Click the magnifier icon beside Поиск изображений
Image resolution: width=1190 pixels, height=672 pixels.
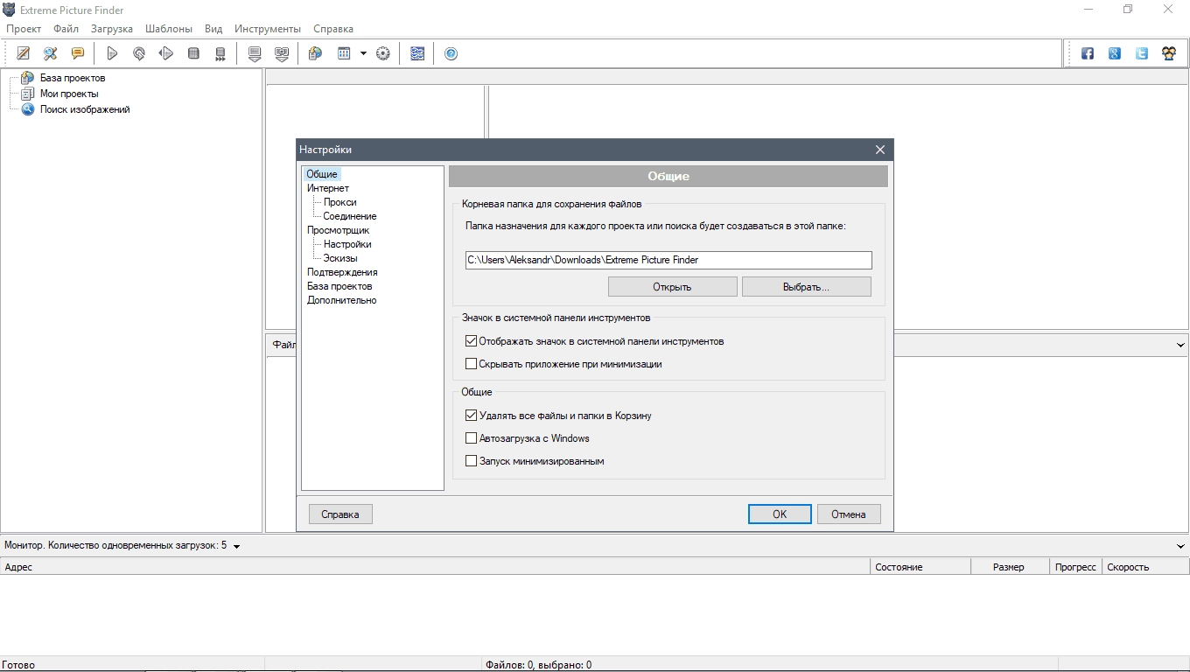pyautogui.click(x=27, y=109)
